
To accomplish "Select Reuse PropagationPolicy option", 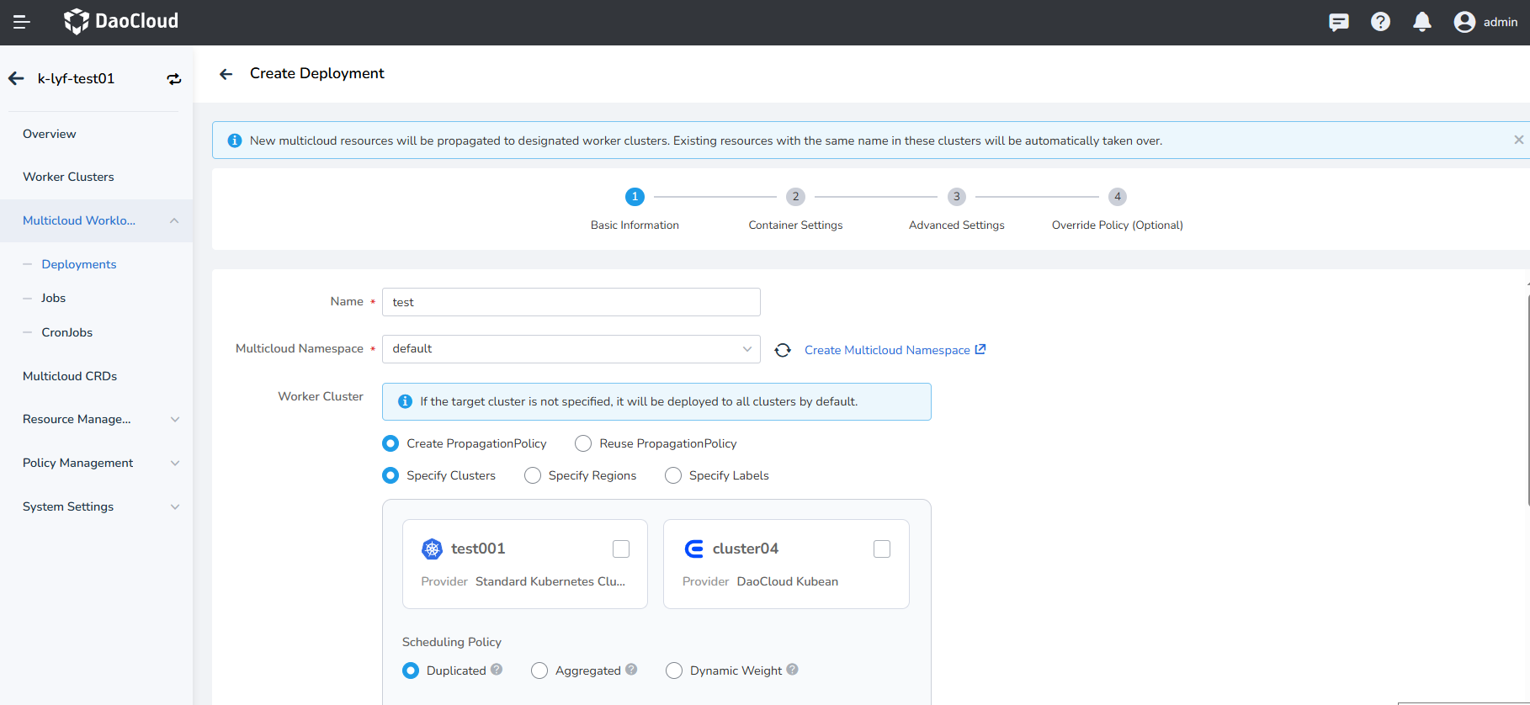I will 583,443.
